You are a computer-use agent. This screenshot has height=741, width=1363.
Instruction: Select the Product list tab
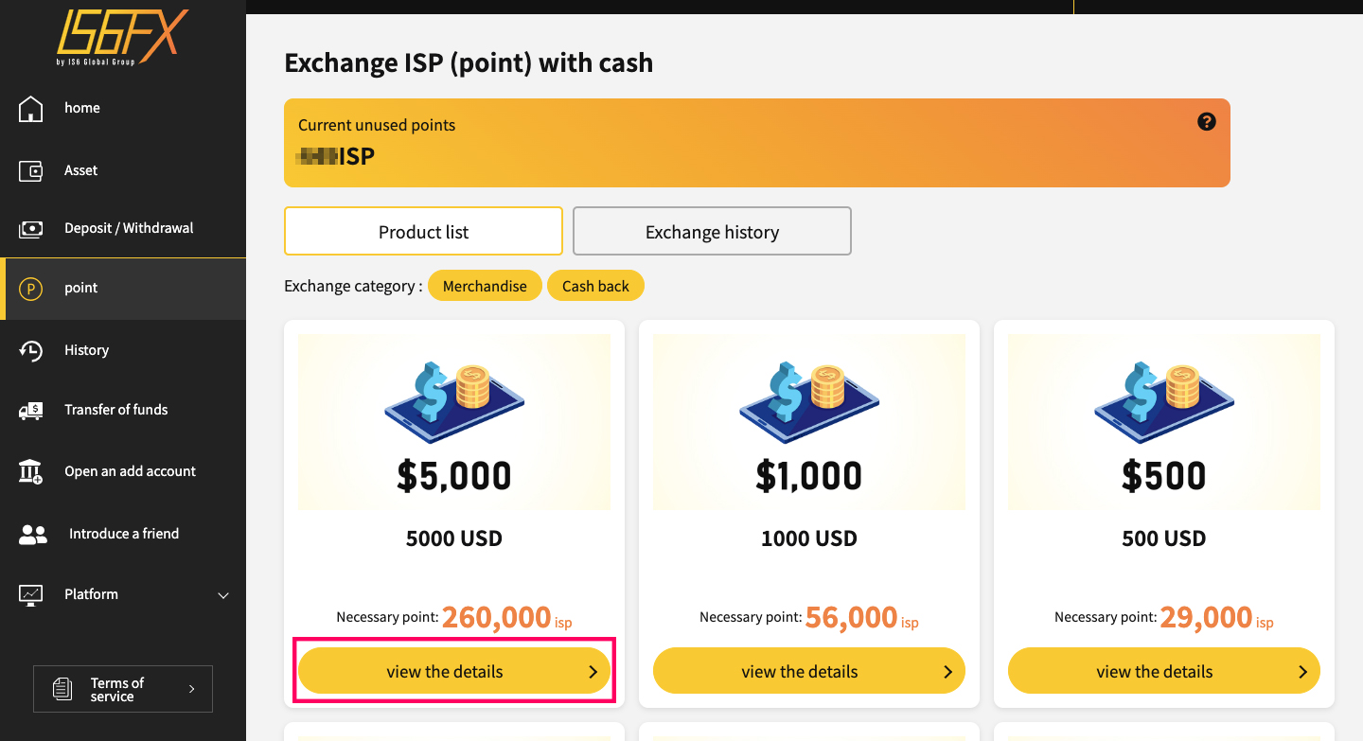[423, 232]
